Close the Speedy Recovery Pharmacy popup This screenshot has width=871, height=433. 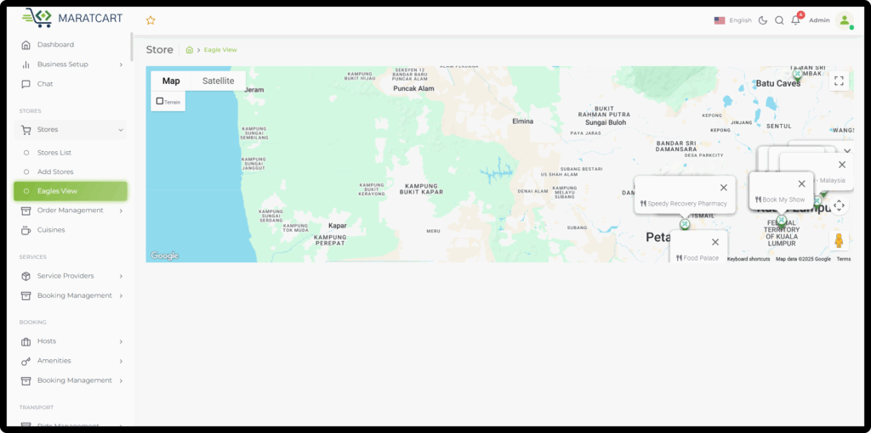[723, 188]
